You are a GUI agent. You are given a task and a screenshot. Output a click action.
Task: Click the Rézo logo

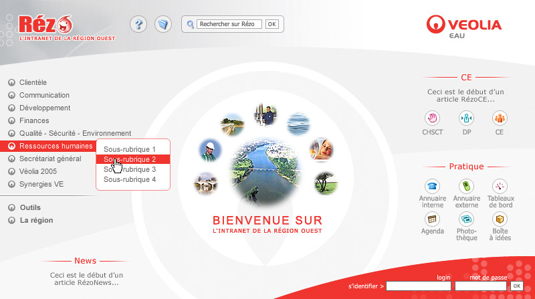click(x=67, y=28)
